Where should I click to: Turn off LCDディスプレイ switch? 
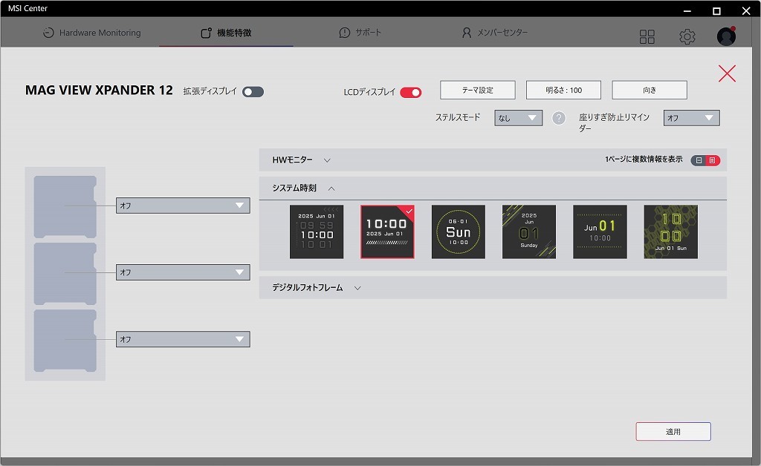410,92
